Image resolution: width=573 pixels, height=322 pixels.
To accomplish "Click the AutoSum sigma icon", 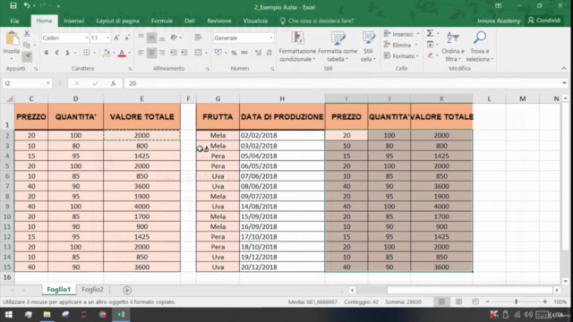I will pos(430,34).
